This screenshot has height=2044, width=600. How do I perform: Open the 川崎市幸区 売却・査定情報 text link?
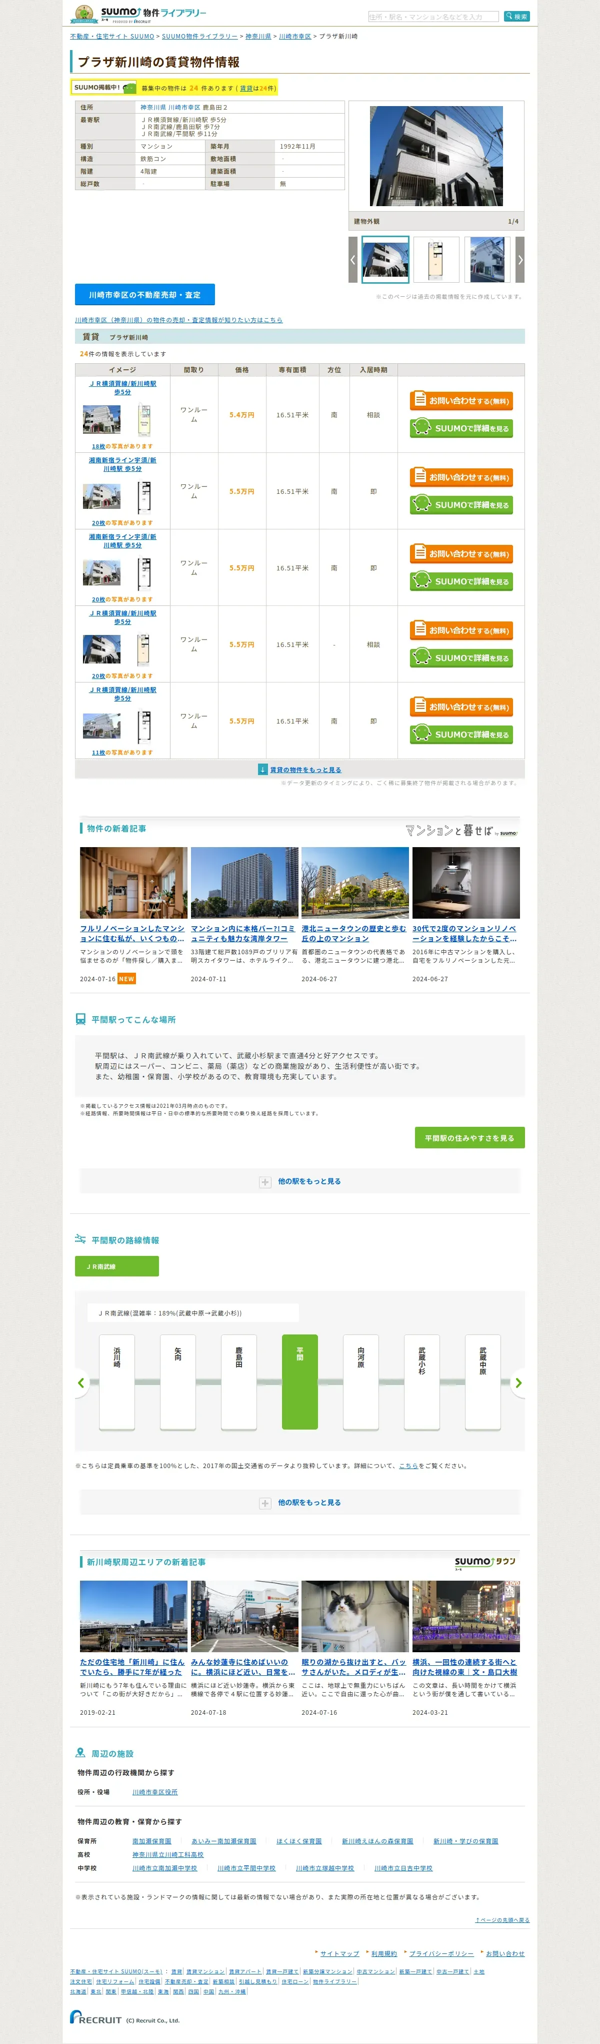[x=178, y=320]
